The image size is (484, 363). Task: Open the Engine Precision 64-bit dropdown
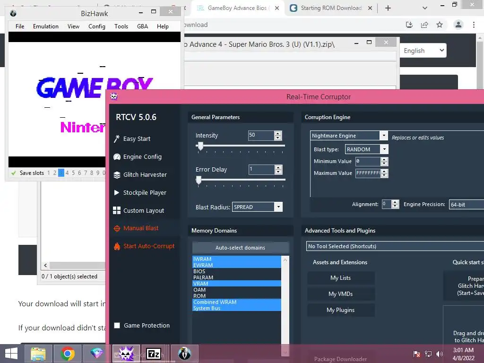click(467, 204)
